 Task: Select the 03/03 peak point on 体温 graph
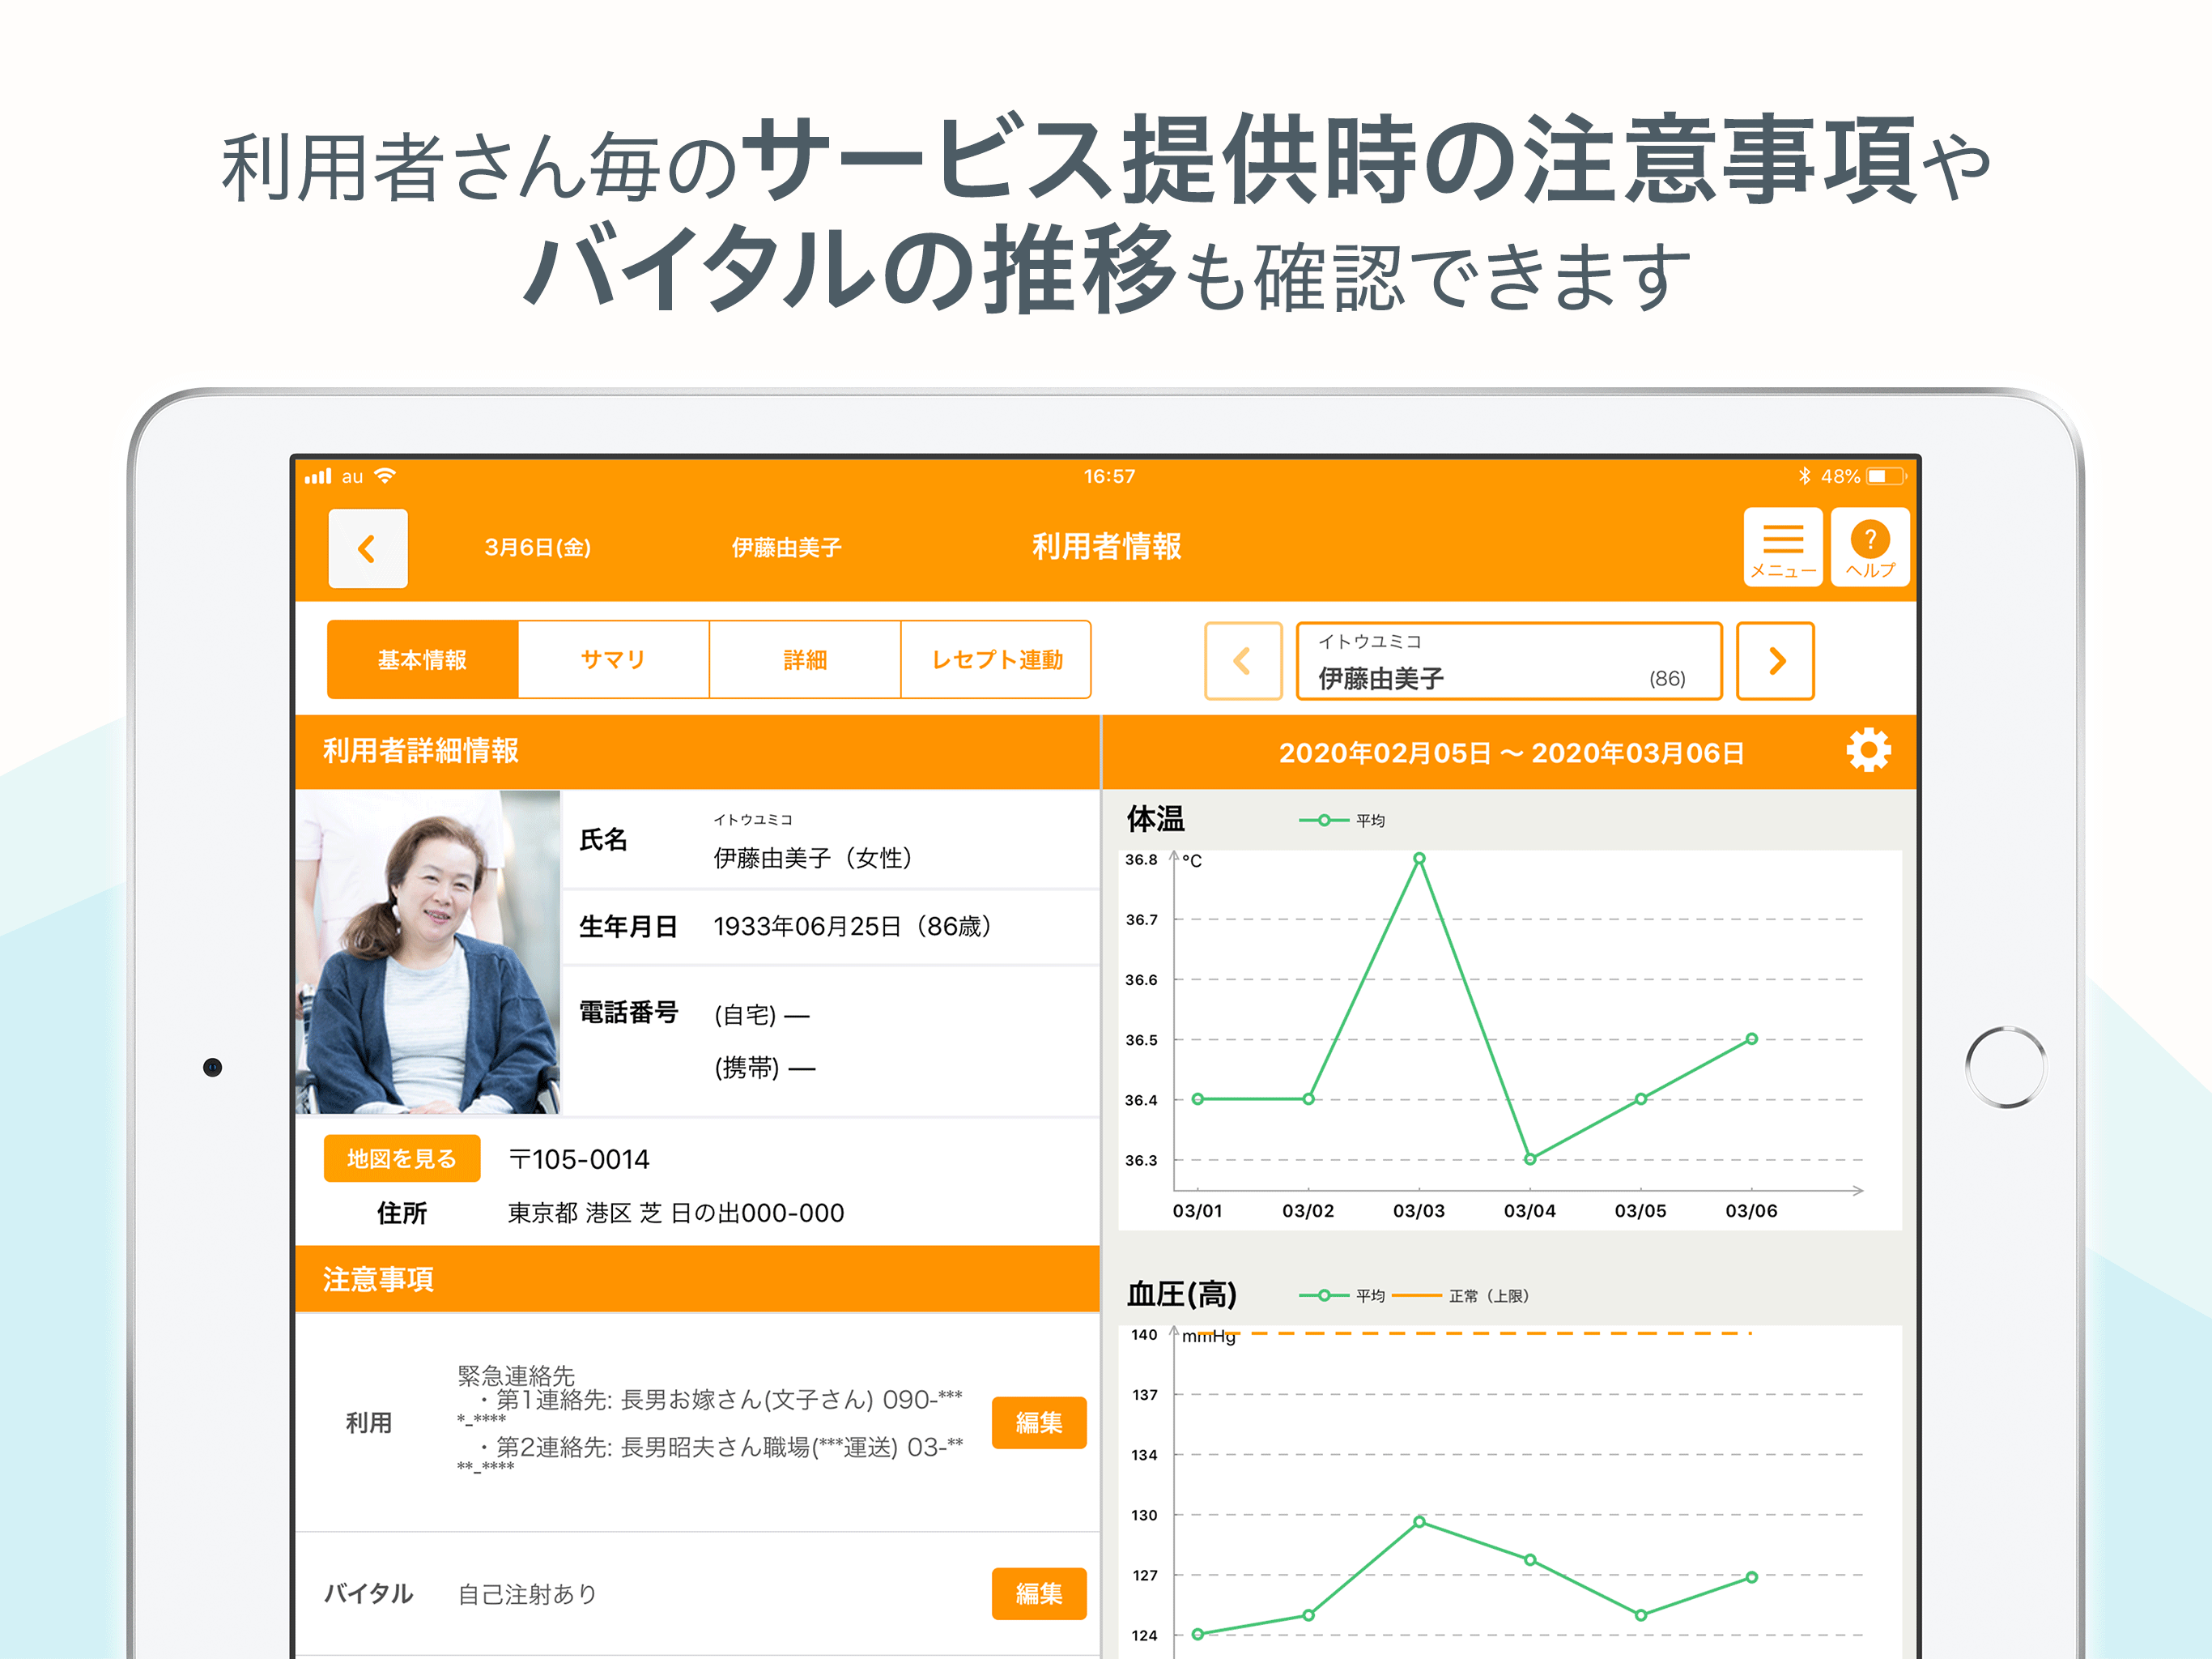1419,859
